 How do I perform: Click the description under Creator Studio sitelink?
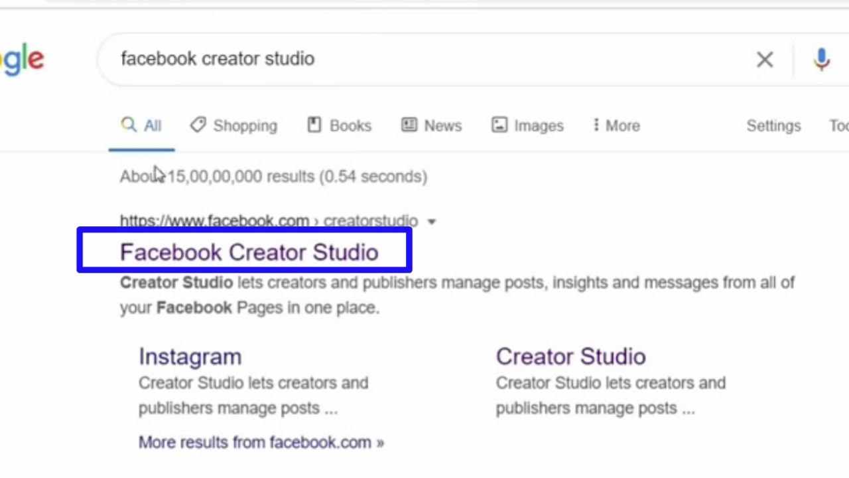pos(611,396)
